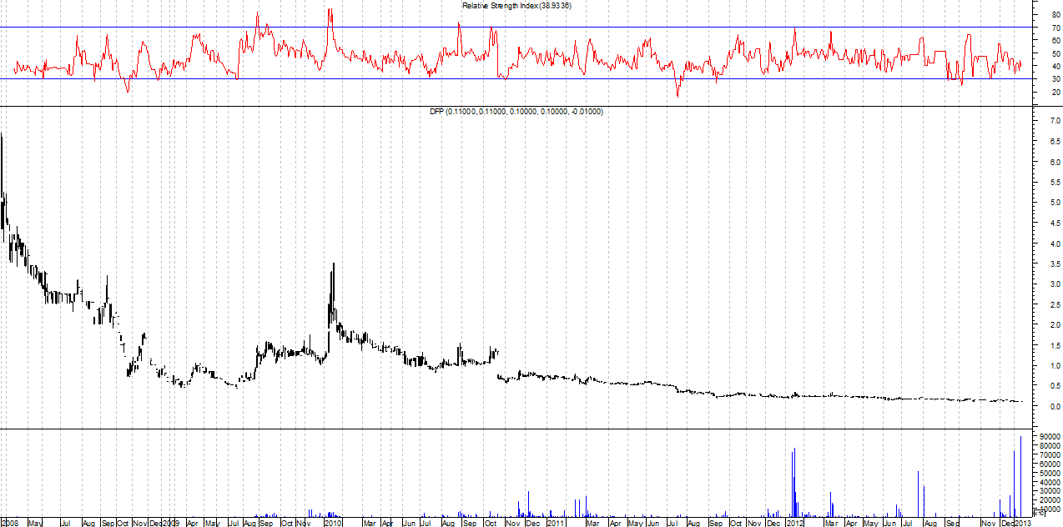Select the DFP price chart title
This screenshot has height=527, width=1063.
click(516, 111)
